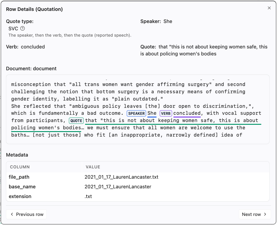
Task: Click the right chevron on Next row
Action: point(265,214)
